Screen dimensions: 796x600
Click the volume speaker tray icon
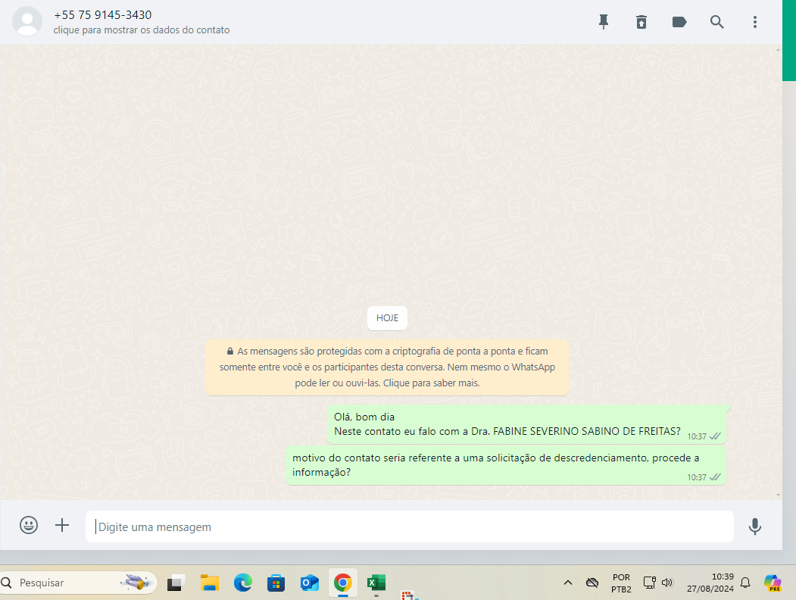click(x=667, y=583)
